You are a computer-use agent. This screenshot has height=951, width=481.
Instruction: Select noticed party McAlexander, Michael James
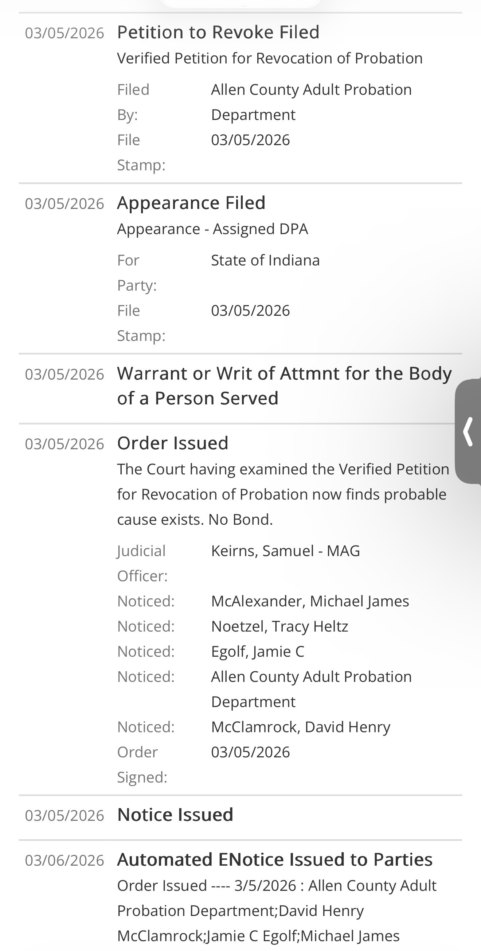pos(310,601)
